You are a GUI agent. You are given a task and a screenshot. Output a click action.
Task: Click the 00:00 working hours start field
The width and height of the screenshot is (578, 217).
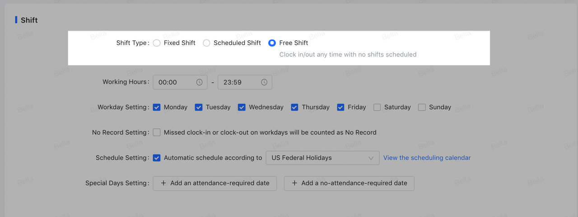[174, 82]
